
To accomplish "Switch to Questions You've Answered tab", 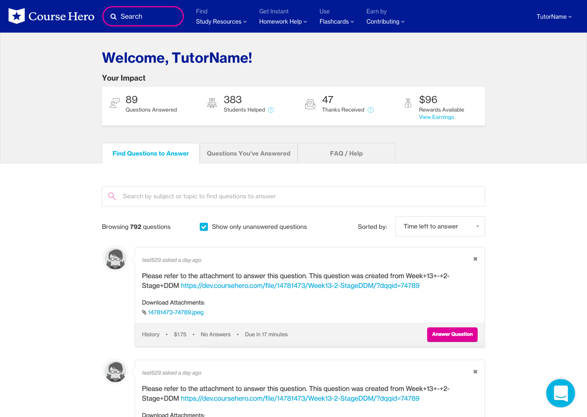I will [x=249, y=153].
